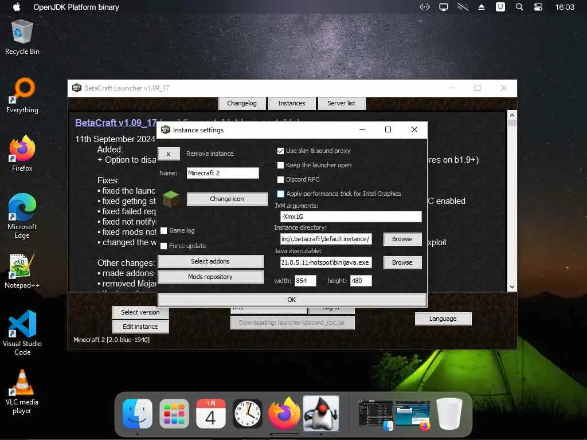Viewport: 587px width, 440px height.
Task: Click the Java executable path field
Action: tap(326, 262)
